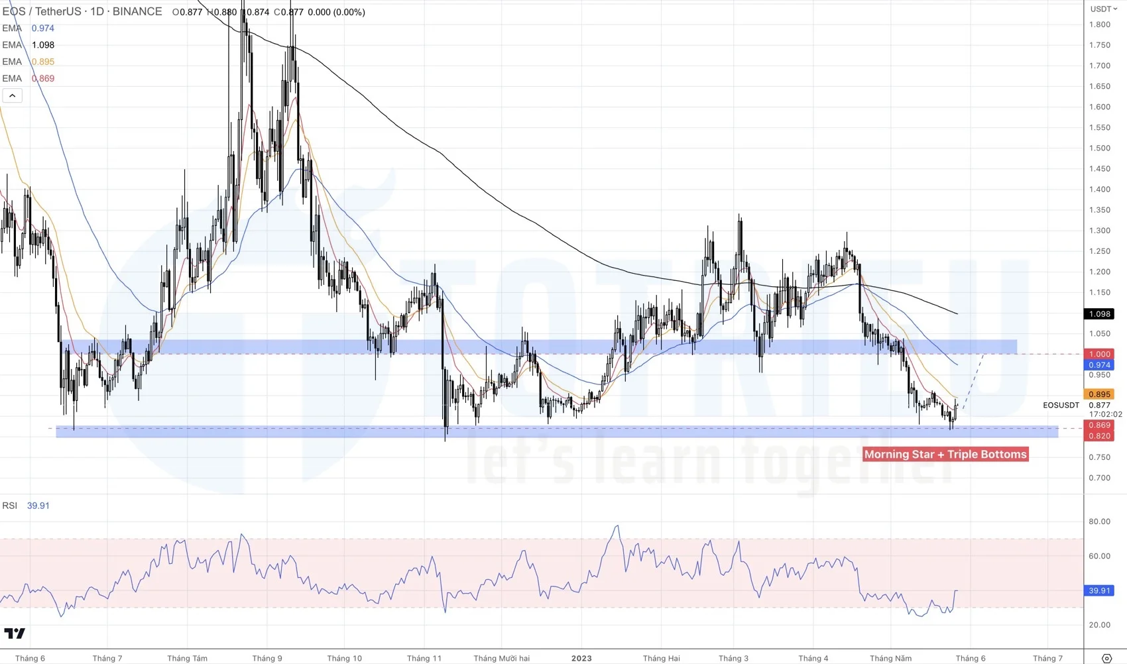Click the TradingView logo
Viewport: 1127px width, 664px height.
[x=15, y=634]
